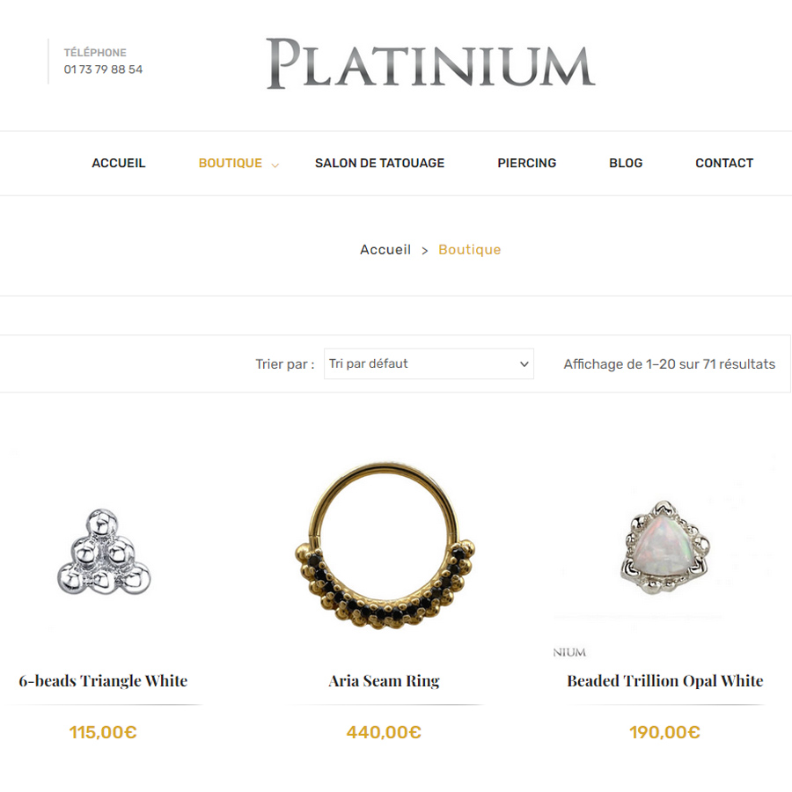The width and height of the screenshot is (792, 792).
Task: Click the Aria Seam Ring title
Action: (384, 681)
